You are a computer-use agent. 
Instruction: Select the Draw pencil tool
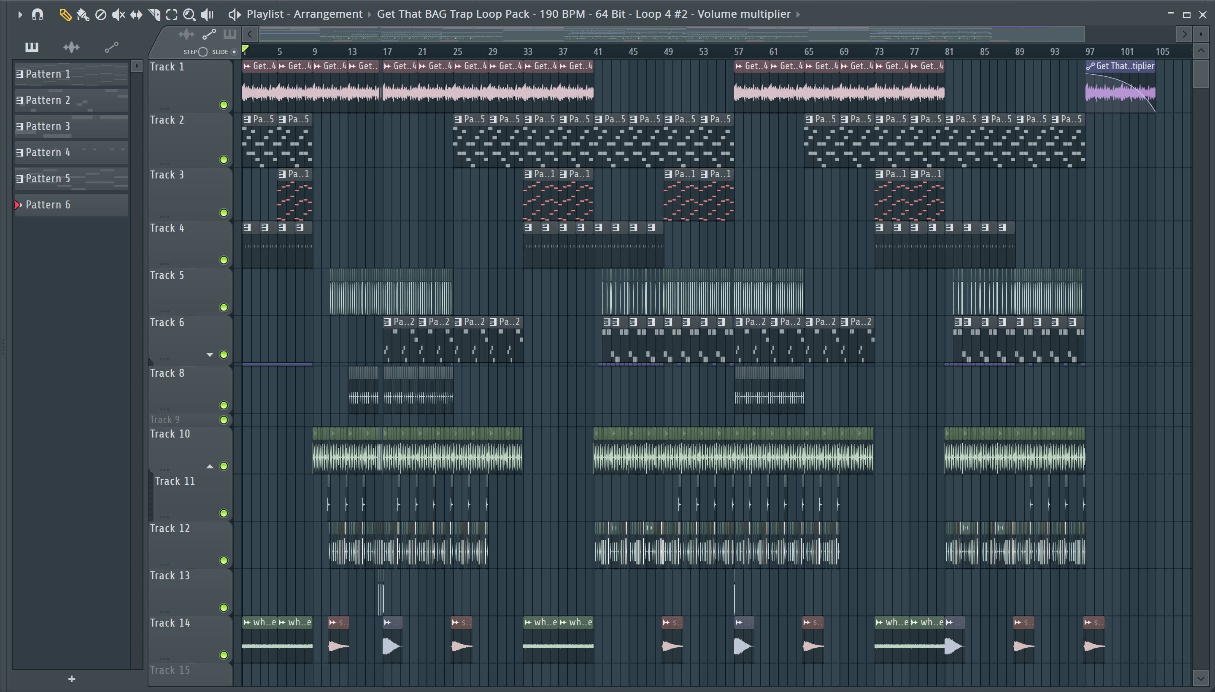[65, 15]
